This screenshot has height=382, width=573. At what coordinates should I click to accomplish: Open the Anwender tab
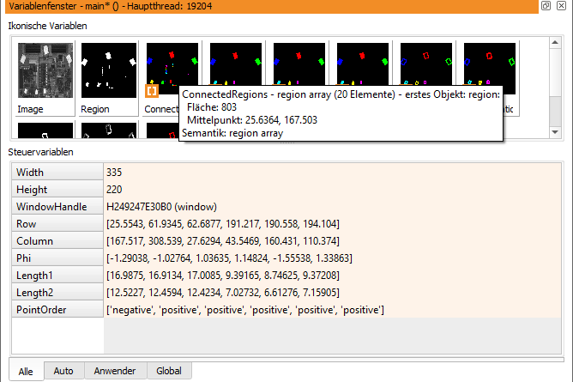[x=115, y=371]
